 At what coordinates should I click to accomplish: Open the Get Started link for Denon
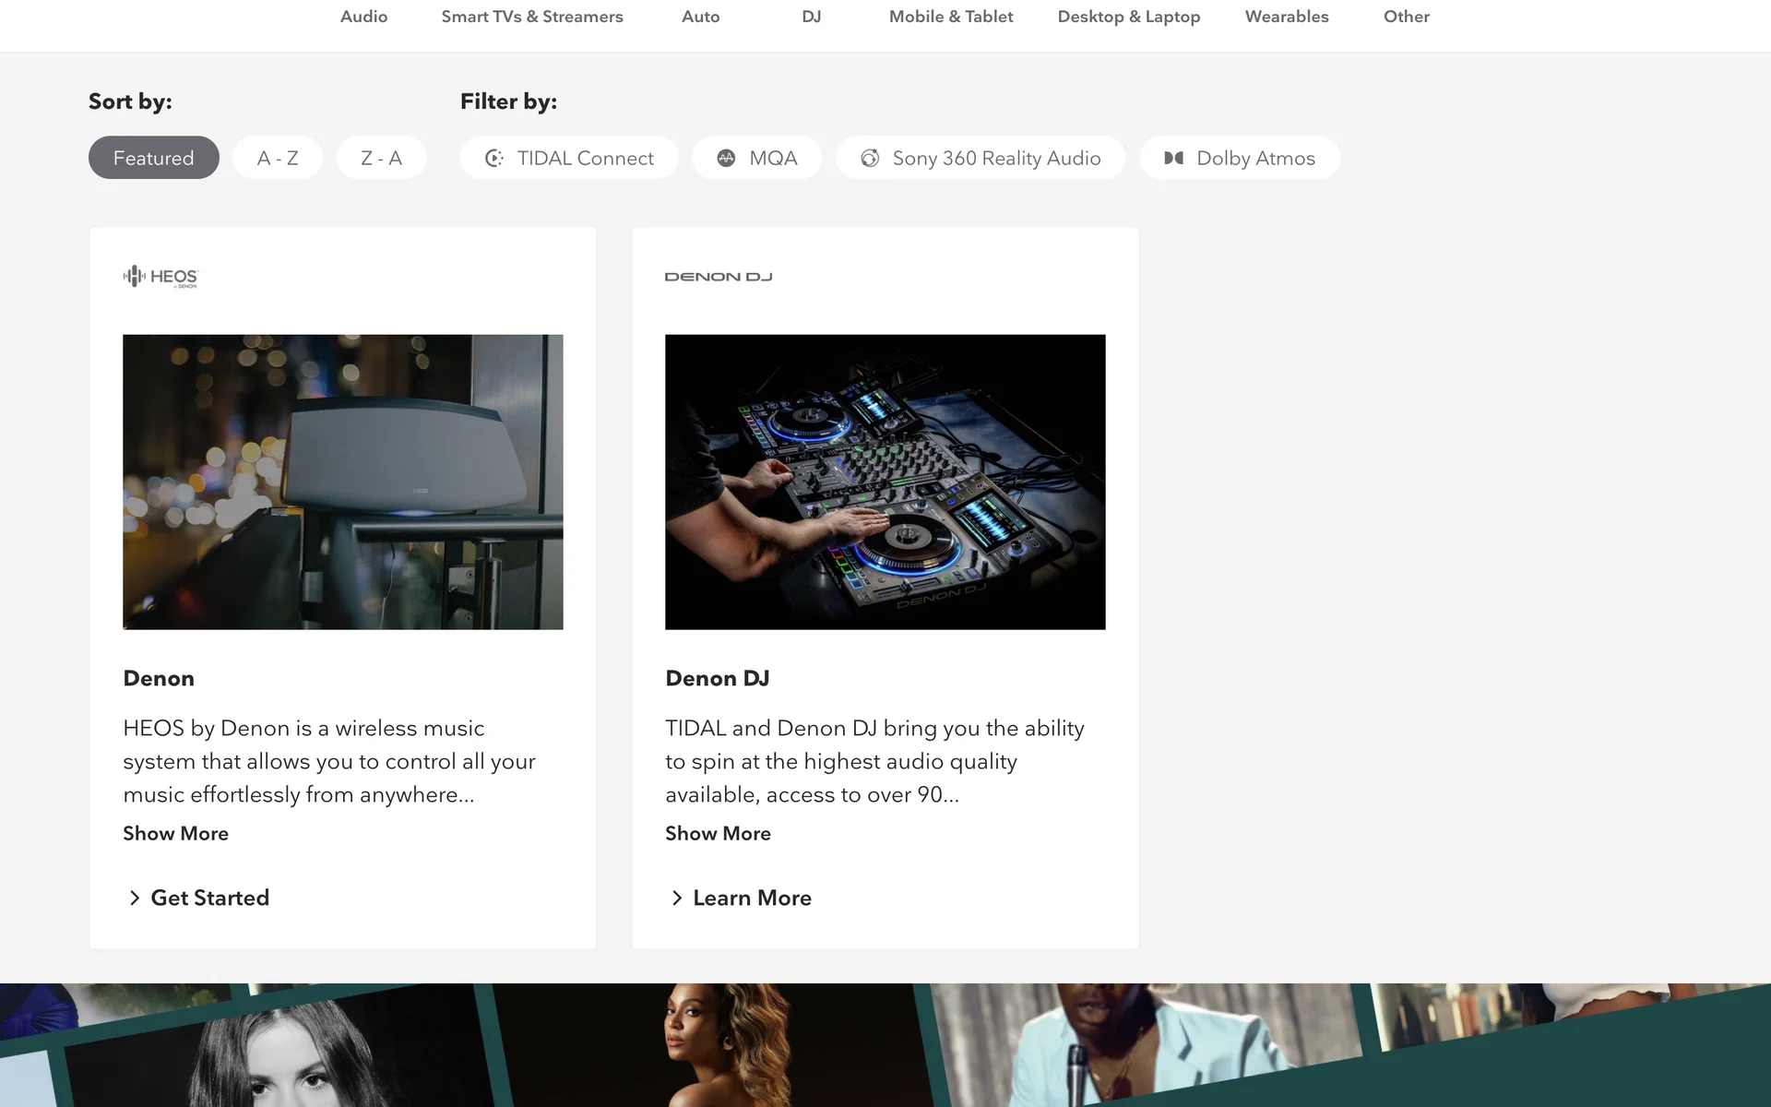pos(209,898)
